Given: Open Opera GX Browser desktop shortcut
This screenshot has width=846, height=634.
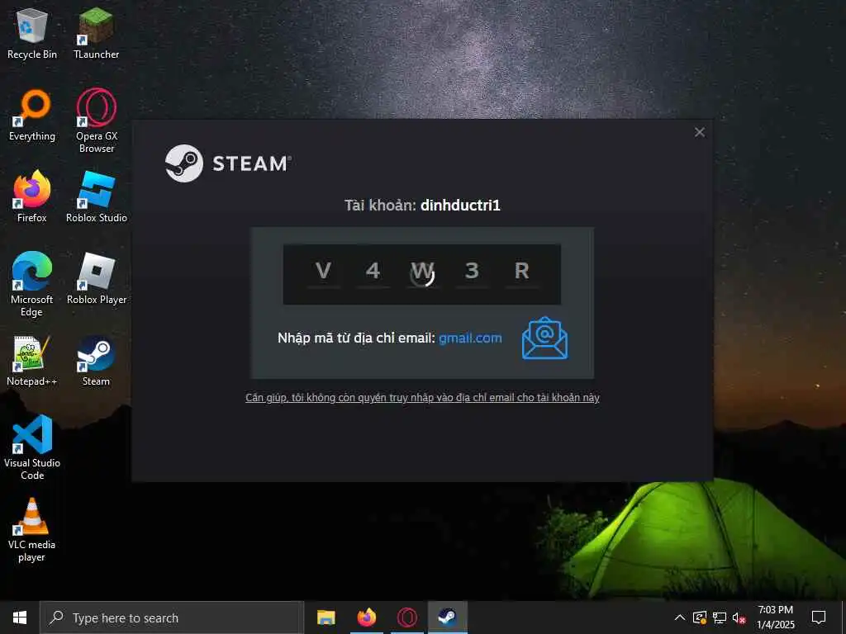Looking at the screenshot, I should tap(97, 121).
